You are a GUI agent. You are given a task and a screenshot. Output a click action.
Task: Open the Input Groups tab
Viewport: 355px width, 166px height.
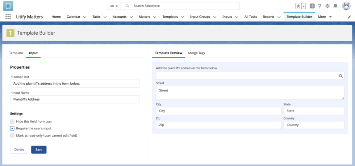click(200, 17)
